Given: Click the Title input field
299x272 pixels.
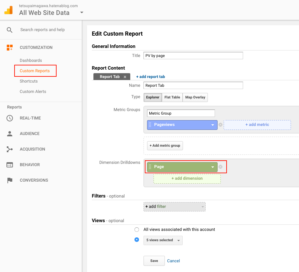Looking at the screenshot, I should pyautogui.click(x=193, y=56).
